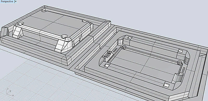
Task: Select back-left circular hole on left mold
Action: click(x=44, y=11)
